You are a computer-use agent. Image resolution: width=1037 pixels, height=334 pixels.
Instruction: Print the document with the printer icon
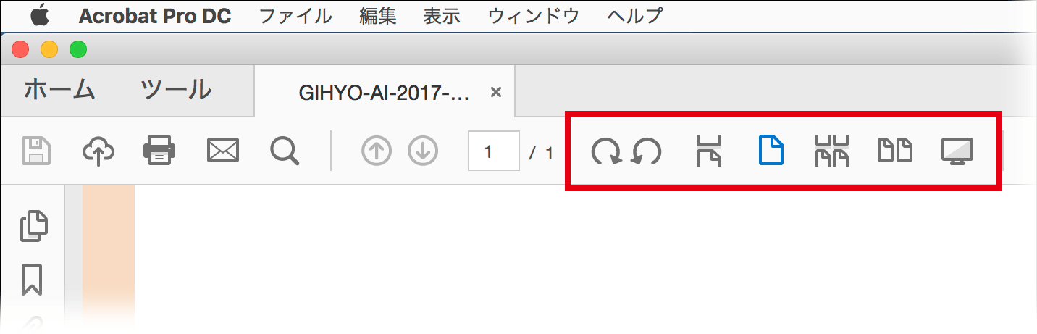click(x=159, y=151)
